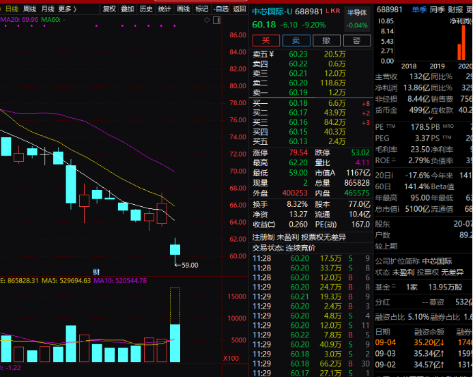Click the 基金 1家 13.95万股 row
The width and height of the screenshot is (473, 377).
click(x=418, y=287)
